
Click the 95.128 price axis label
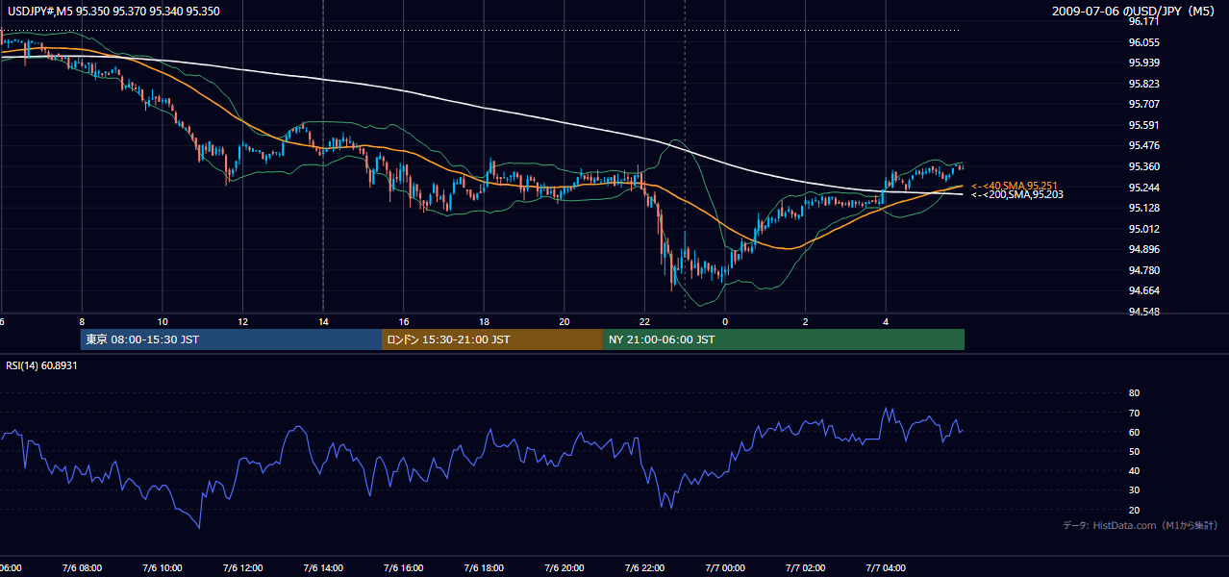coord(1143,208)
